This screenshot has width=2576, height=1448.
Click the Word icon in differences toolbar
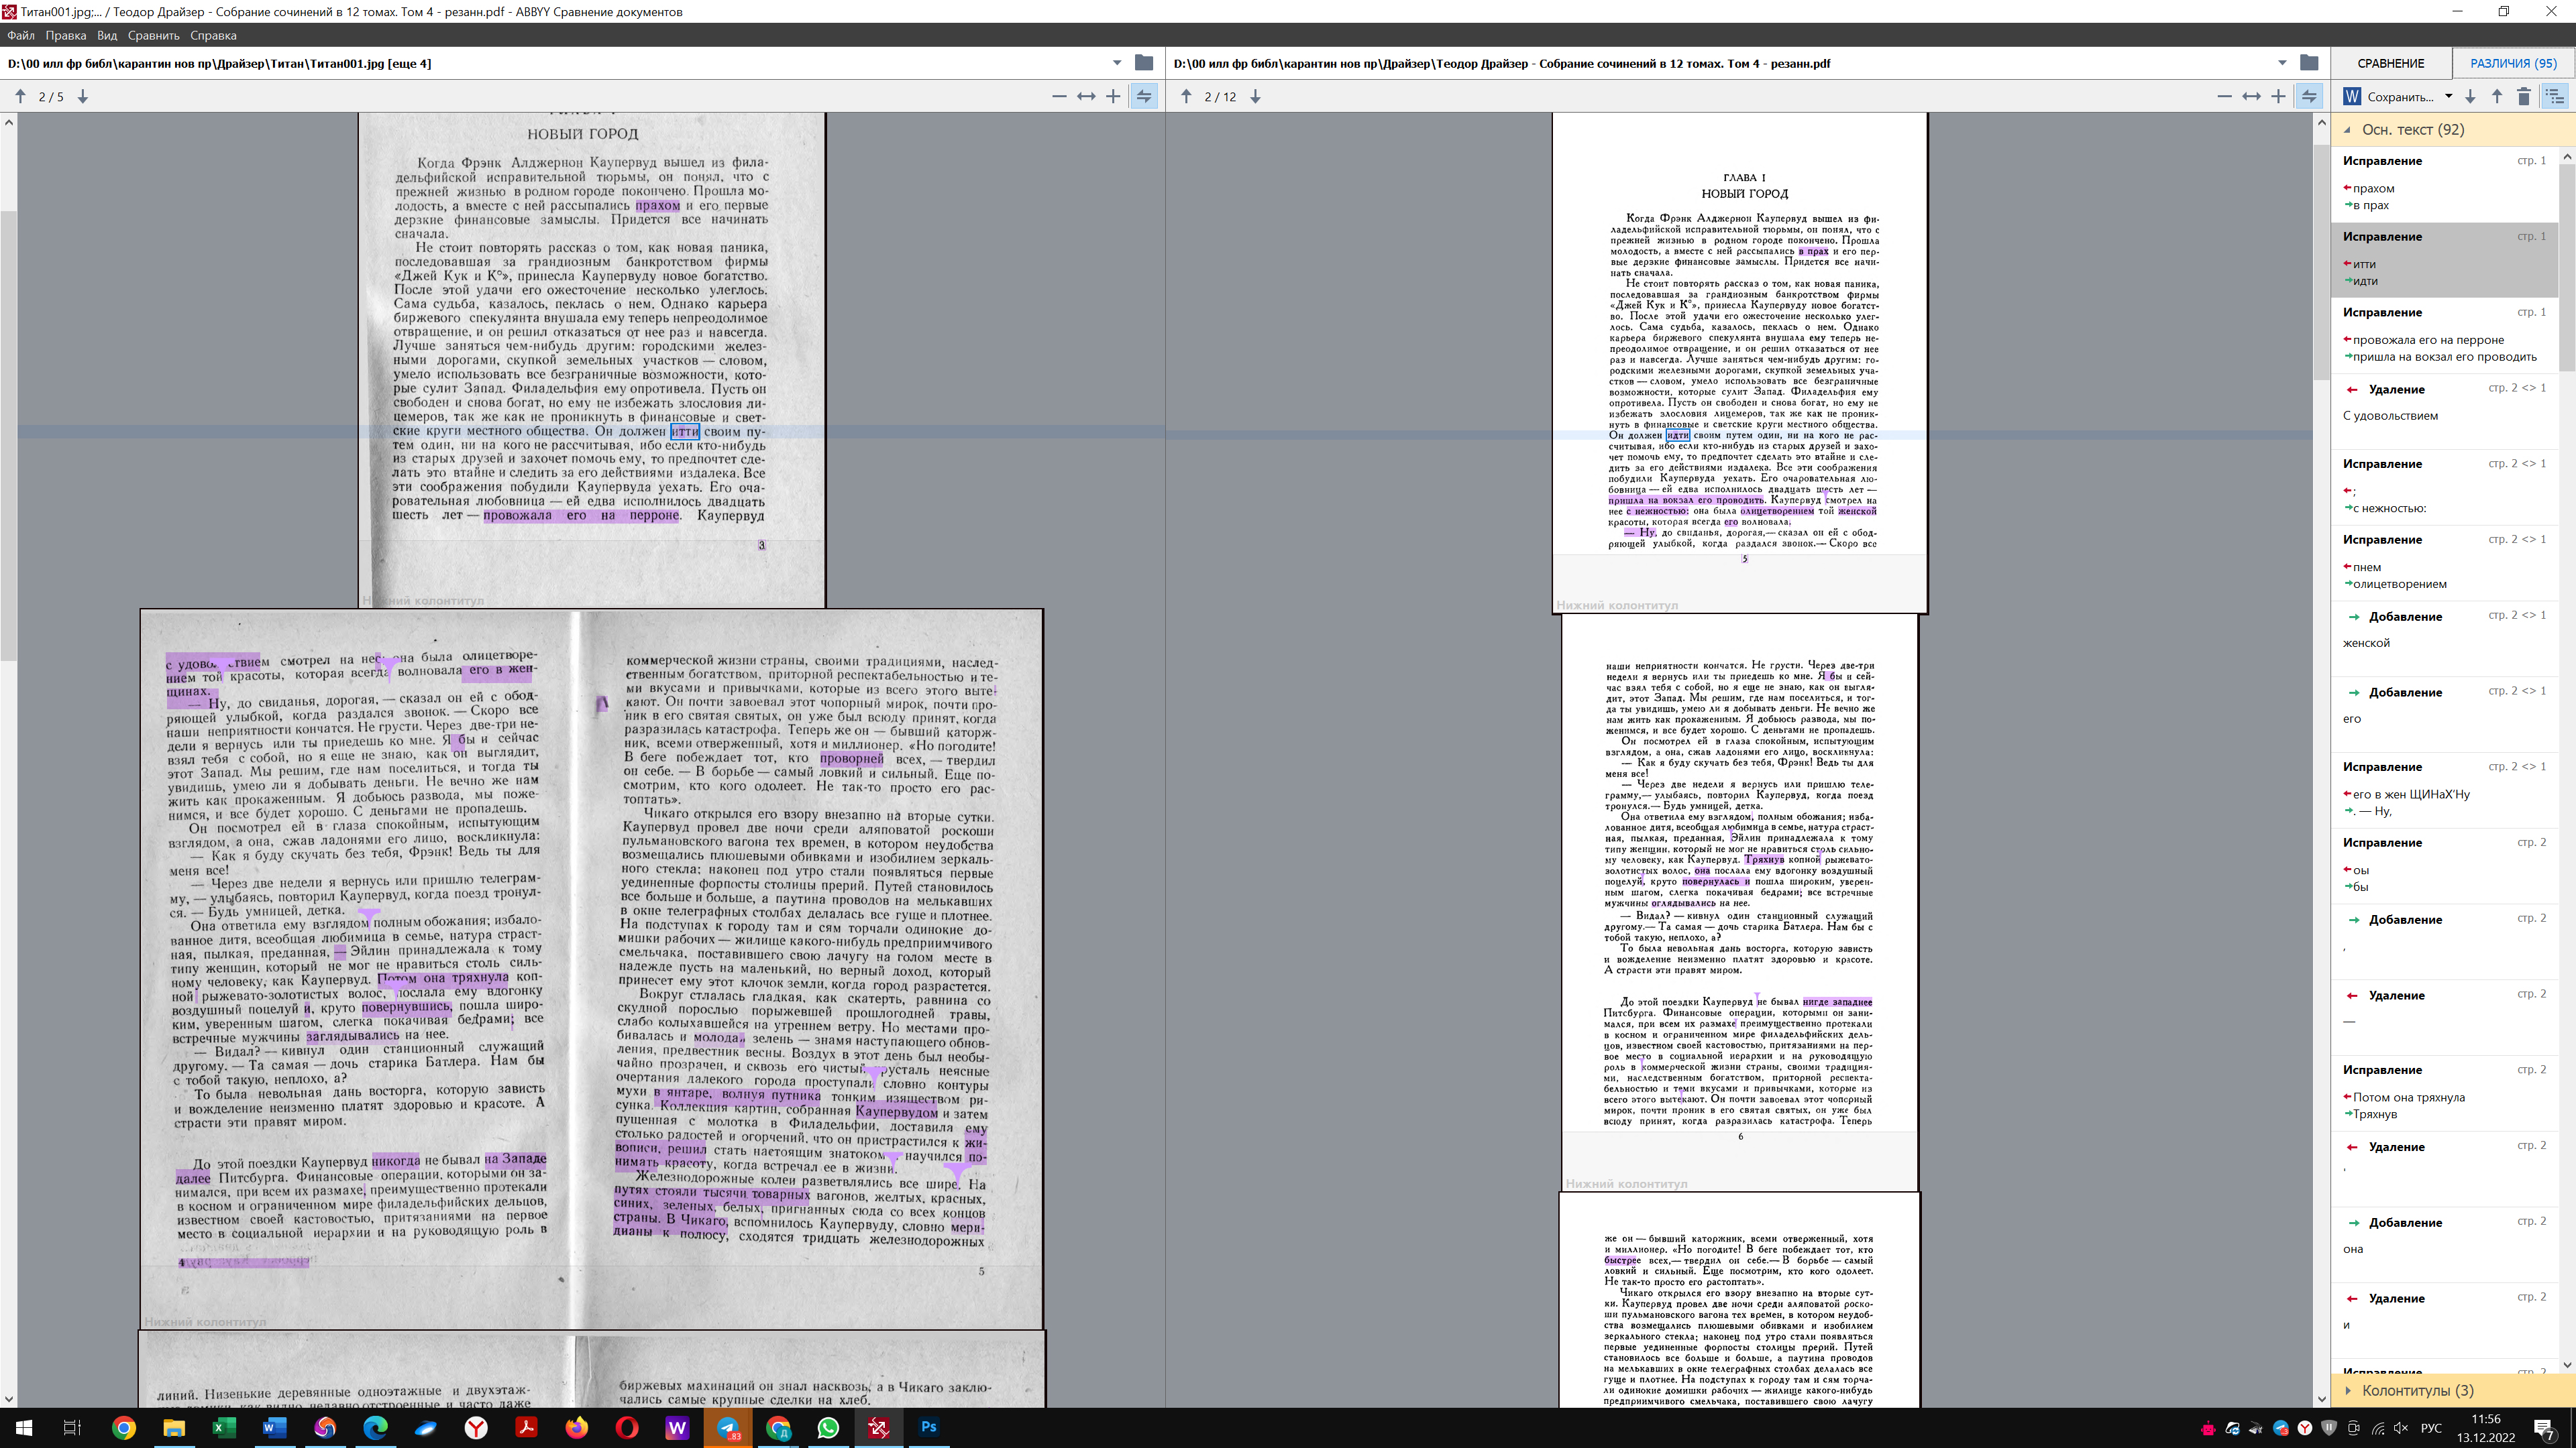pyautogui.click(x=2352, y=96)
